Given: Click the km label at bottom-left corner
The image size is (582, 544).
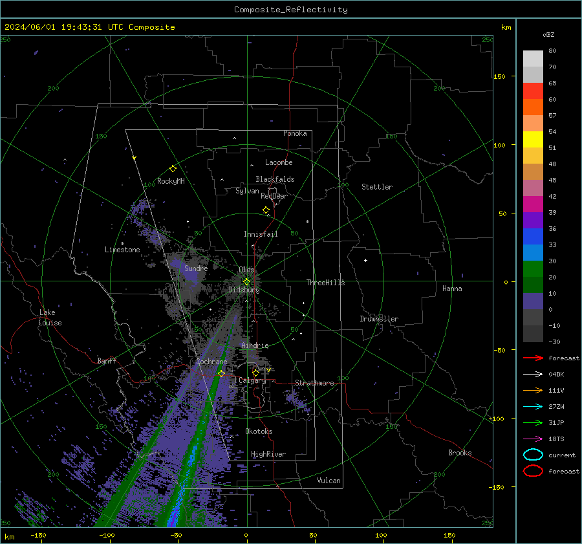Looking at the screenshot, I should 9,537.
